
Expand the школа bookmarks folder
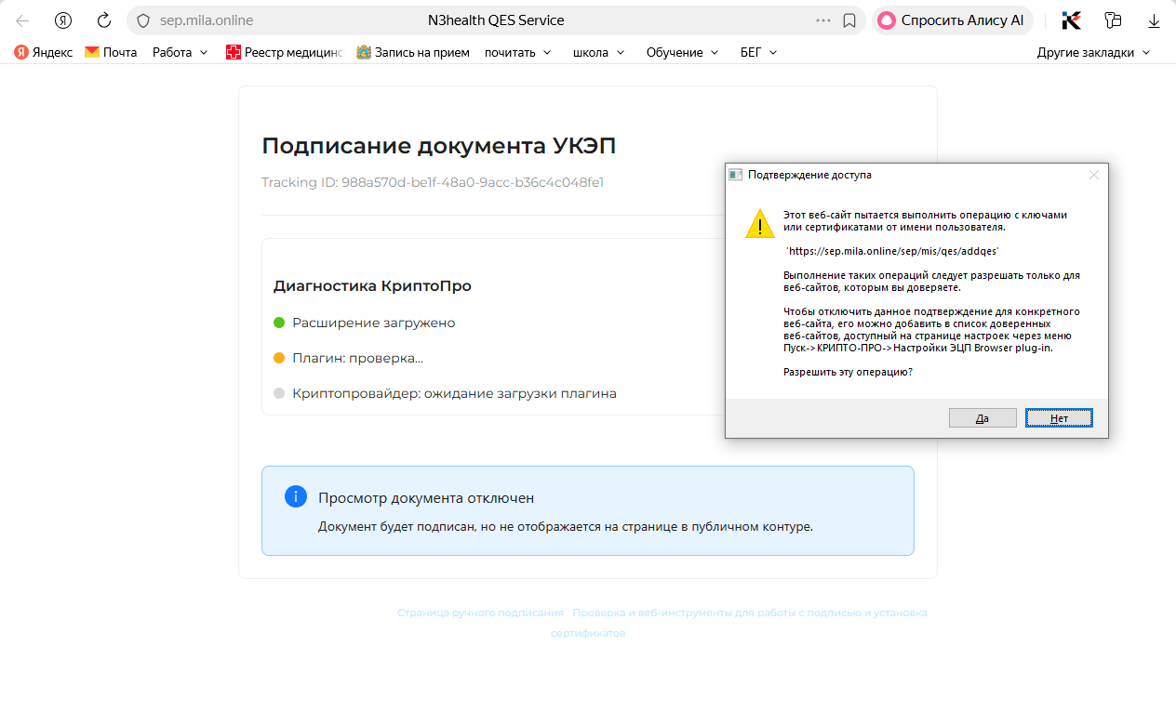click(600, 52)
